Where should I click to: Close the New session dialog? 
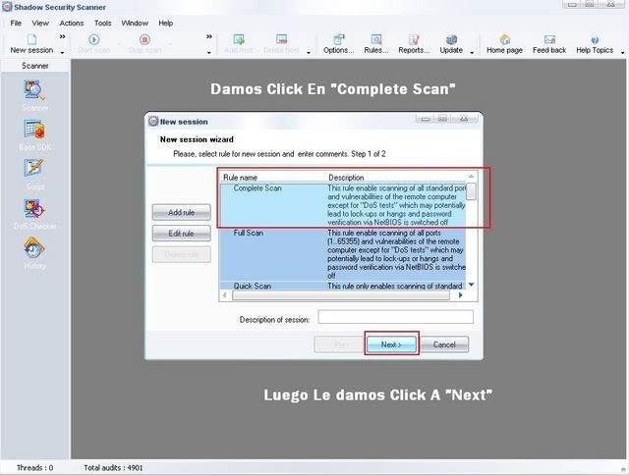464,119
